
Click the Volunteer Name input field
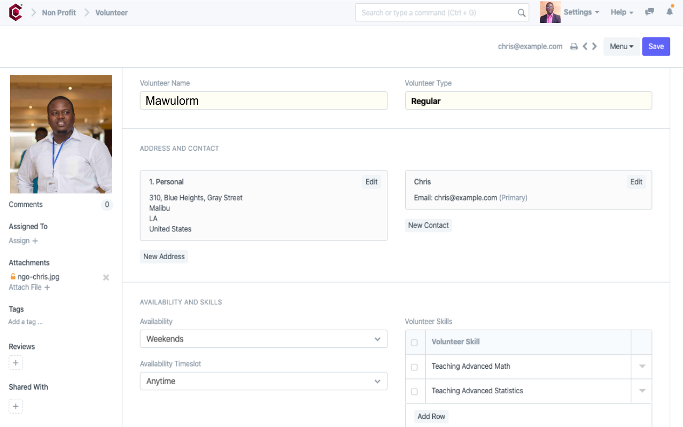click(263, 100)
